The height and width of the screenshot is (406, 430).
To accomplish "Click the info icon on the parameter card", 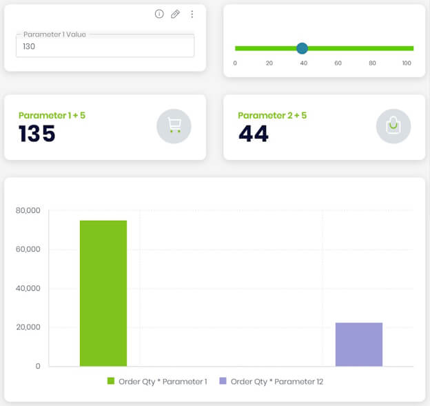I will coord(159,14).
